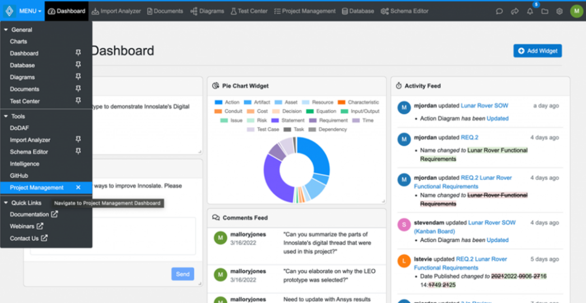Open the projects folder icon

[x=544, y=11]
